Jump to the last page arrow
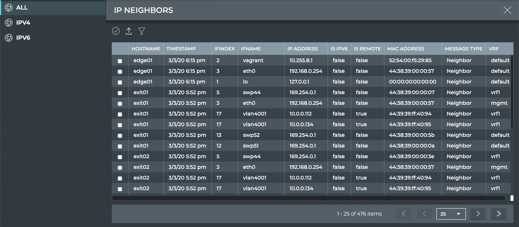This screenshot has height=227, width=519. 499,214
